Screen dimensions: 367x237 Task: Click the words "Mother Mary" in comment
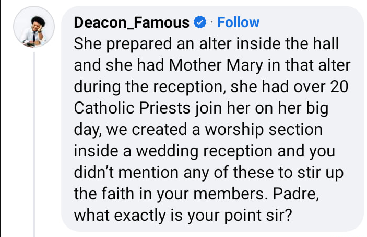point(205,65)
